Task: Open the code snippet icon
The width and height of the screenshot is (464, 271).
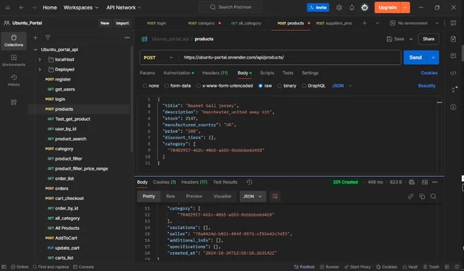Action: coord(453,73)
